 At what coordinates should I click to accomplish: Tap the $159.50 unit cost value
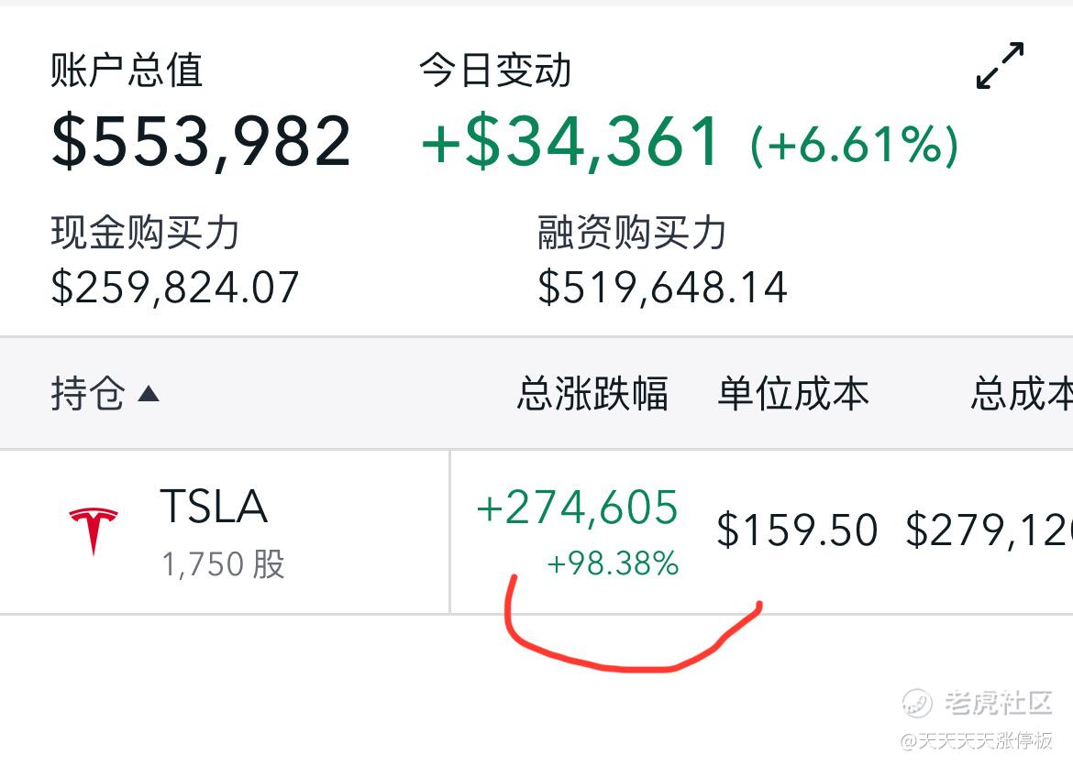click(797, 530)
